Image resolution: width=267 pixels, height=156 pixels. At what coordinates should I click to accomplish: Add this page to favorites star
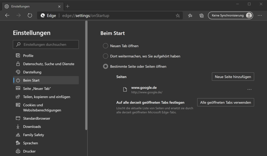click(x=178, y=16)
